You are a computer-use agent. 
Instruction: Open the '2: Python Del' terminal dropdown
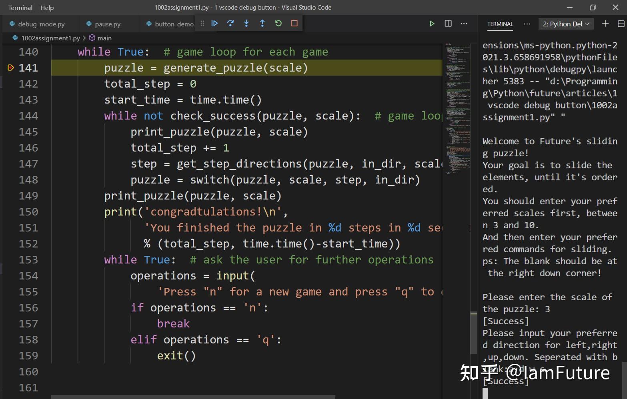(x=565, y=24)
